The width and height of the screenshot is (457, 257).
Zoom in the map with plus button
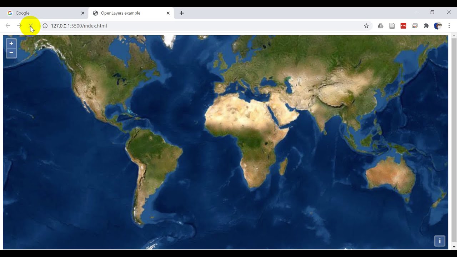point(11,44)
